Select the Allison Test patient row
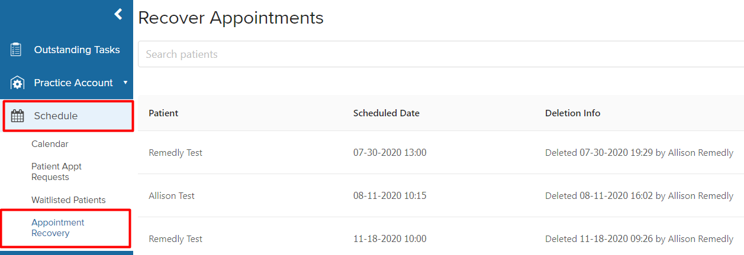This screenshot has height=255, width=744. [x=441, y=196]
